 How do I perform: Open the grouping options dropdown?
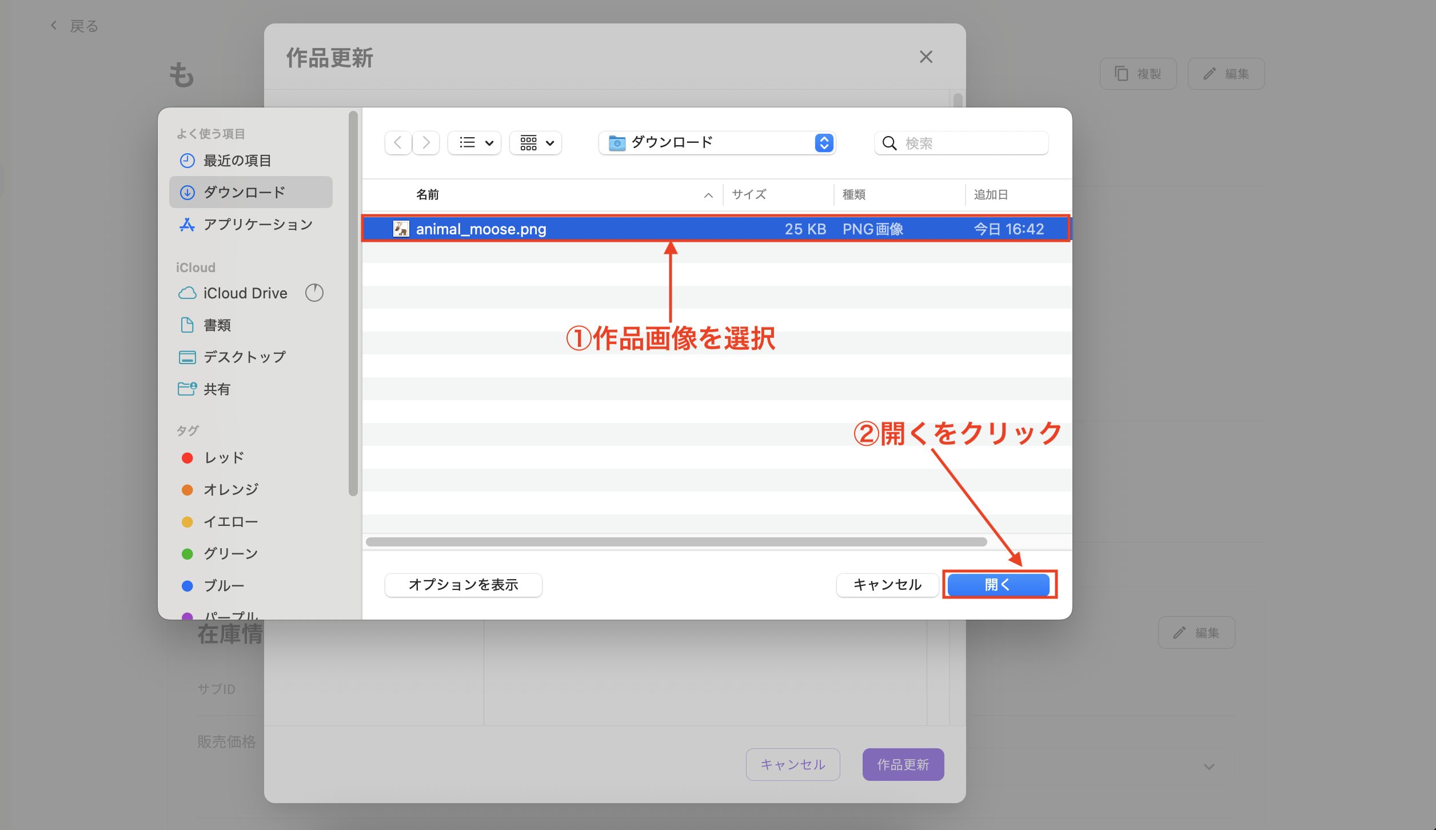pyautogui.click(x=535, y=143)
